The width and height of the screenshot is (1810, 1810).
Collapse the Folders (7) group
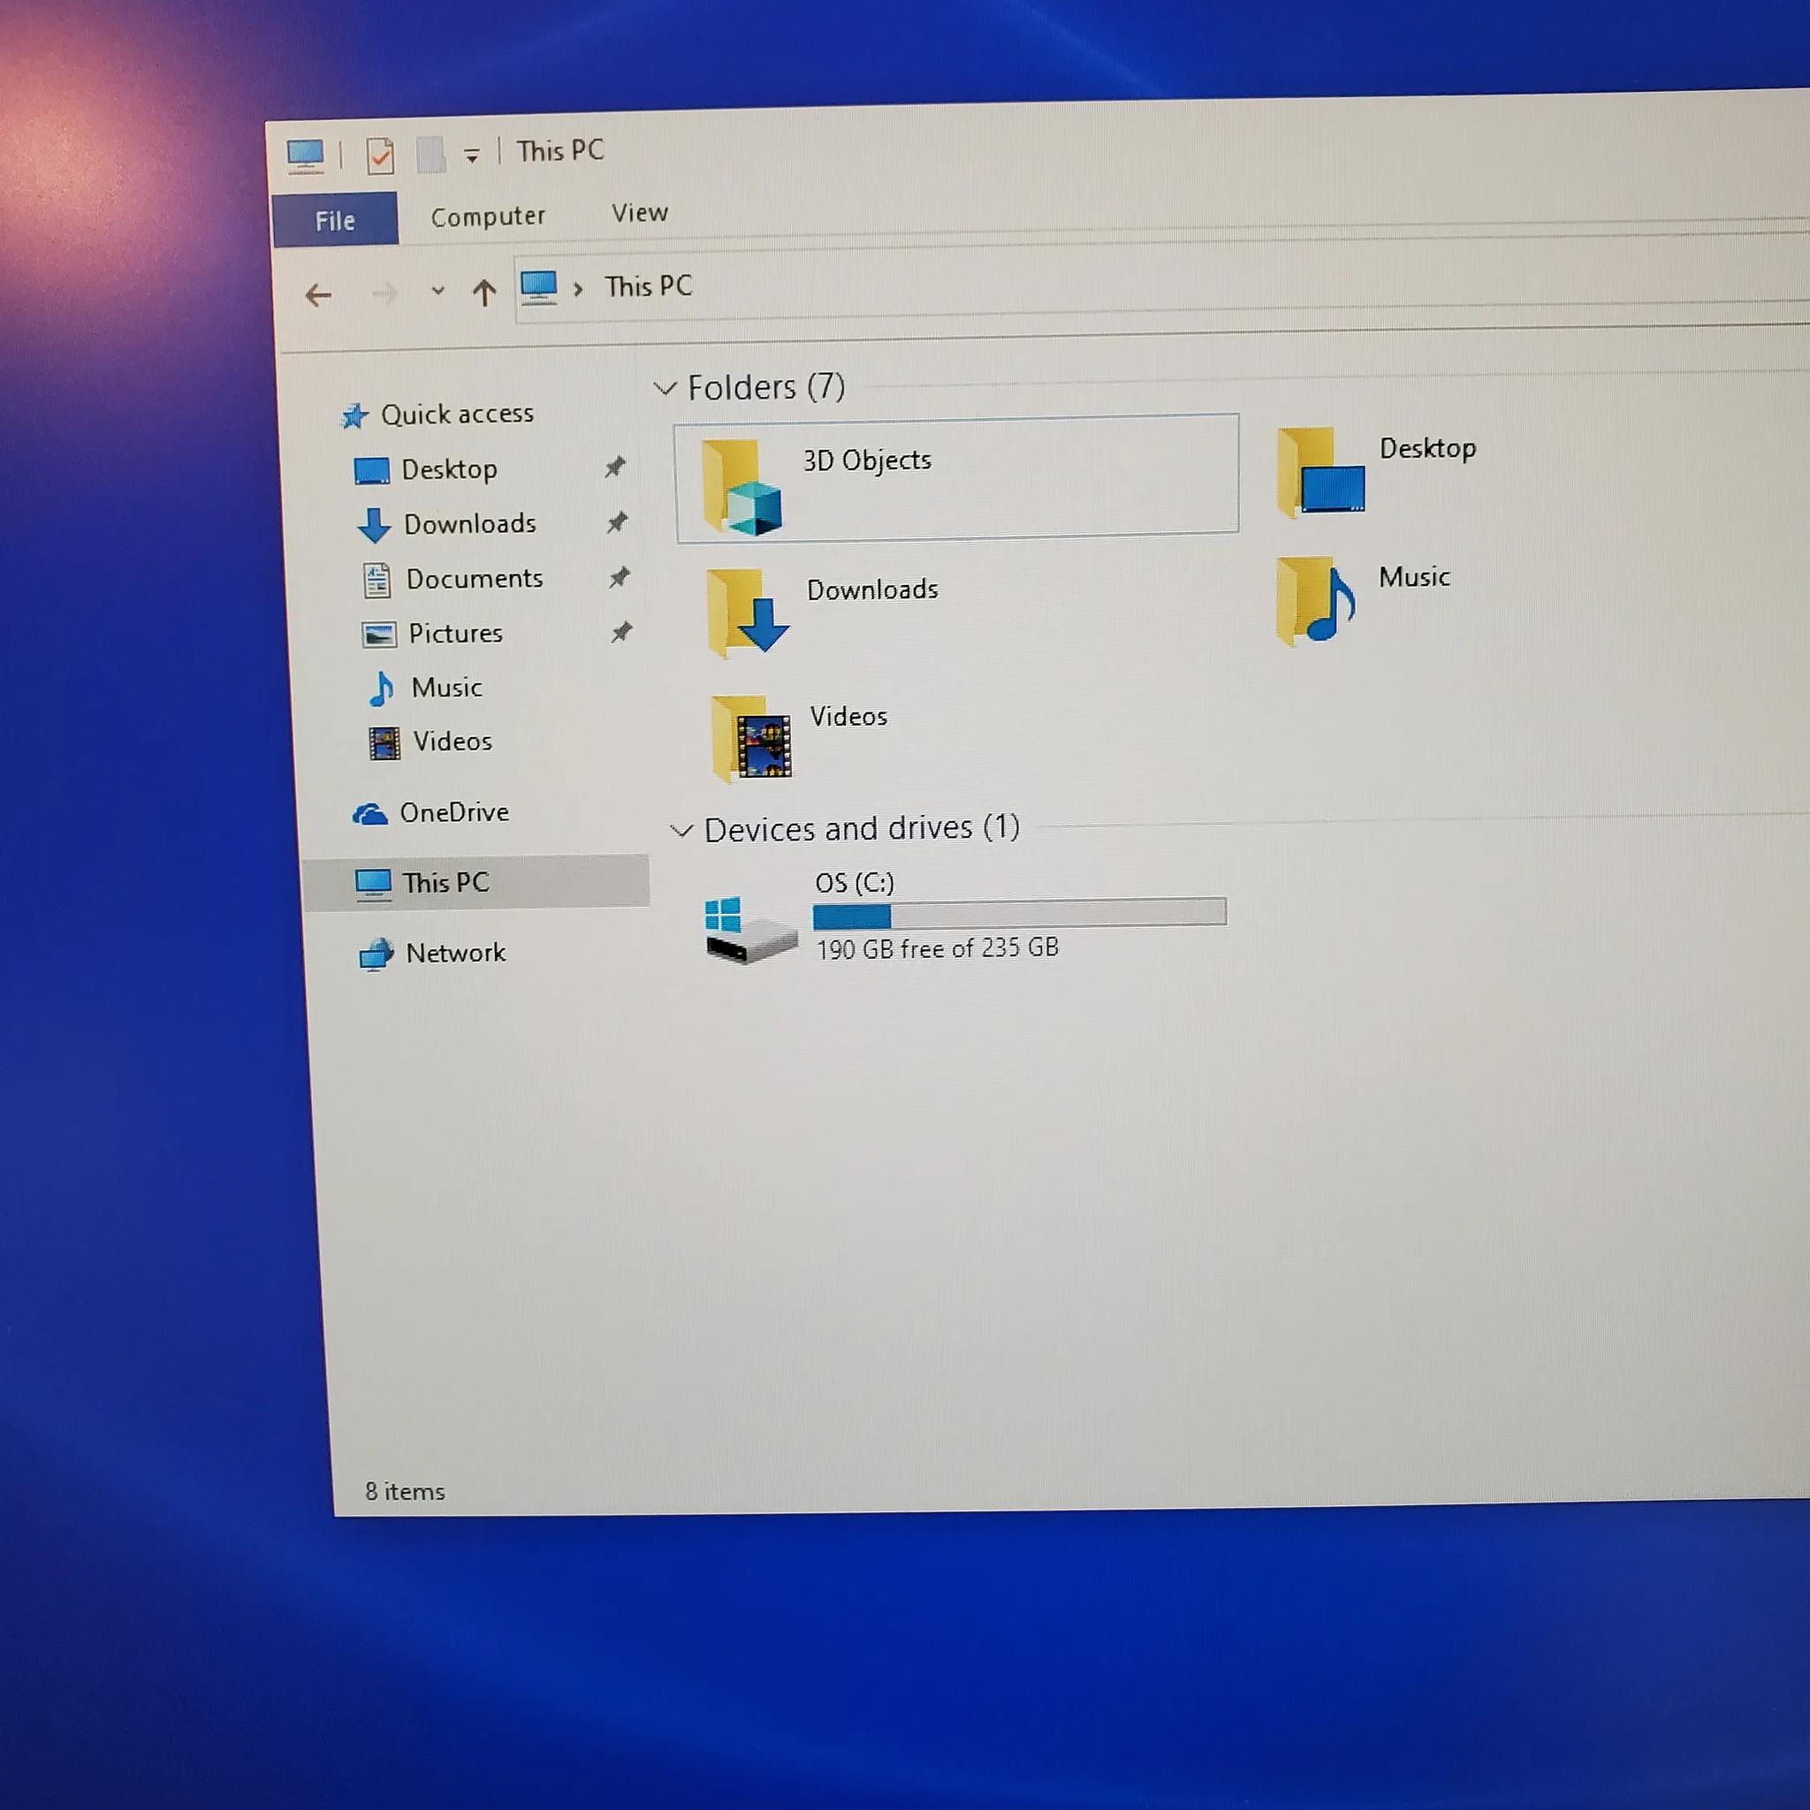[665, 389]
